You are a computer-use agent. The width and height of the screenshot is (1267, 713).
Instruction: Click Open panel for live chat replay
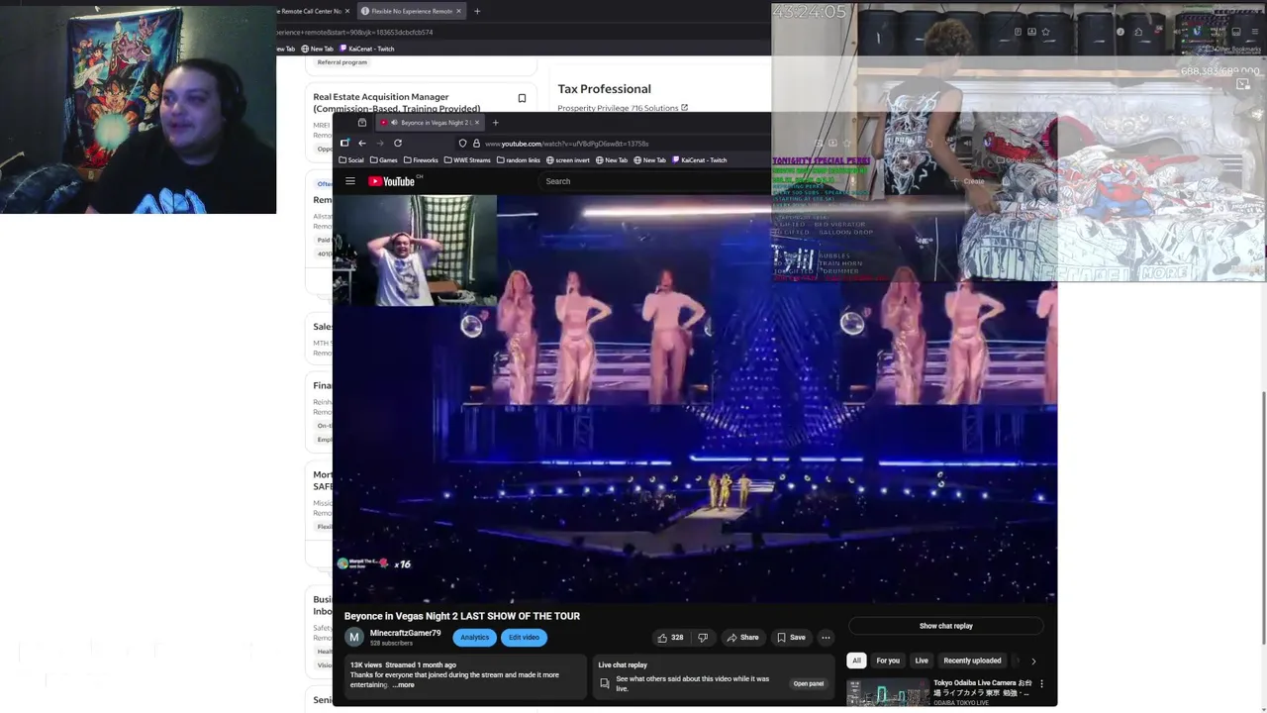[x=808, y=684]
